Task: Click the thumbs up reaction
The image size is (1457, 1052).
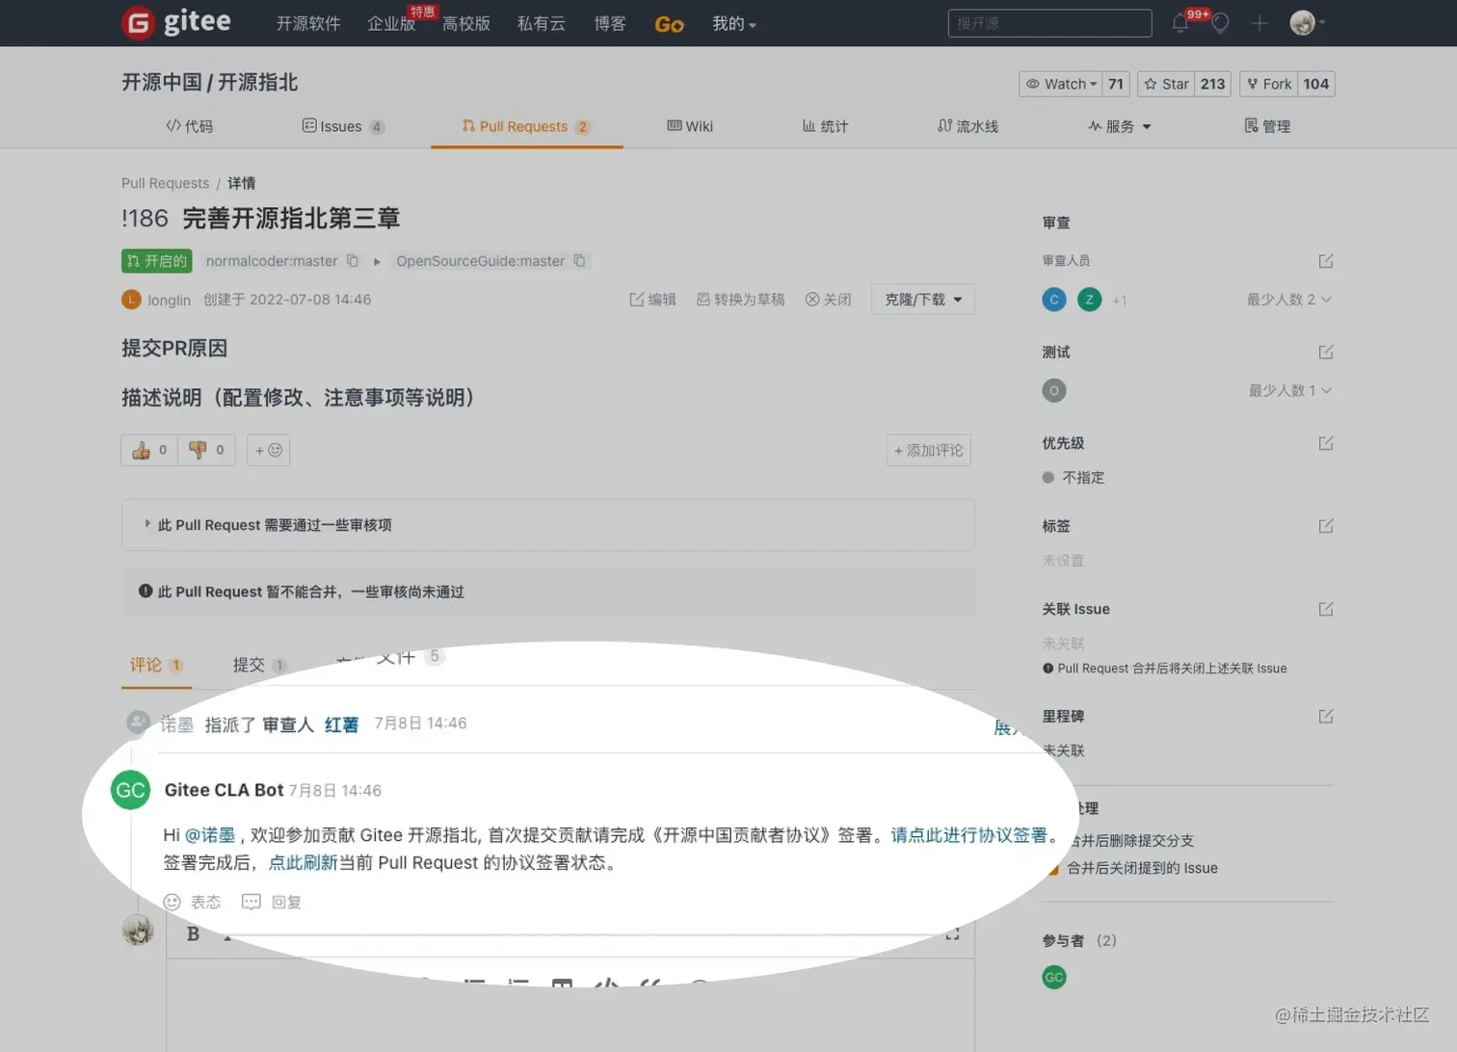Action: click(149, 450)
